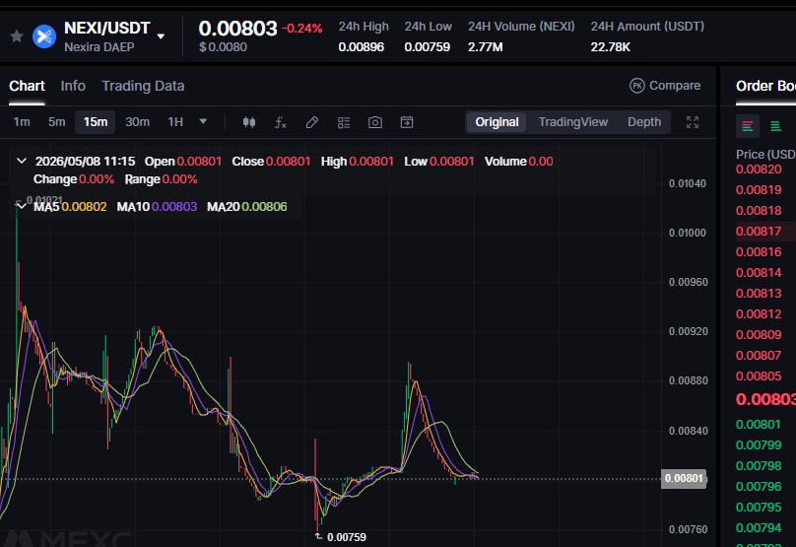Click the 0.00812 ask price
796x547 pixels.
click(759, 313)
